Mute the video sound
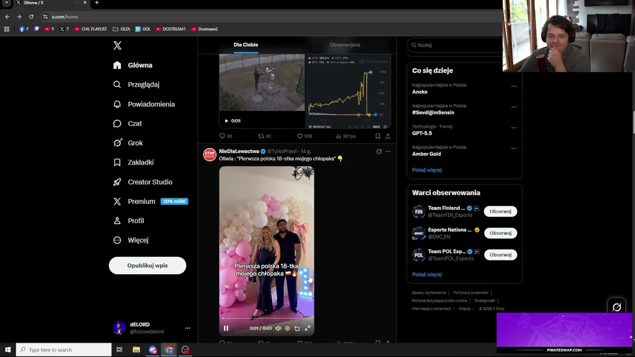635x357 pixels. 278,328
